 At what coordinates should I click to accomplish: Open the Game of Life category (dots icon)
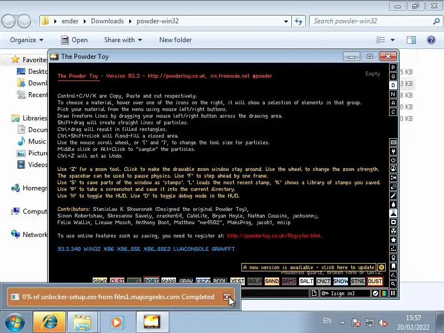(x=393, y=249)
